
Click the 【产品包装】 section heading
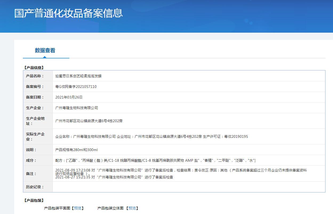[x=34, y=200]
